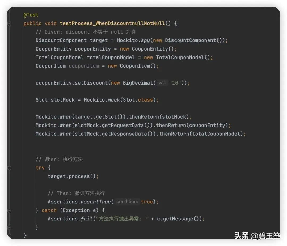Click 'target.process()' call
This screenshot has width=287, height=246.
(71, 176)
